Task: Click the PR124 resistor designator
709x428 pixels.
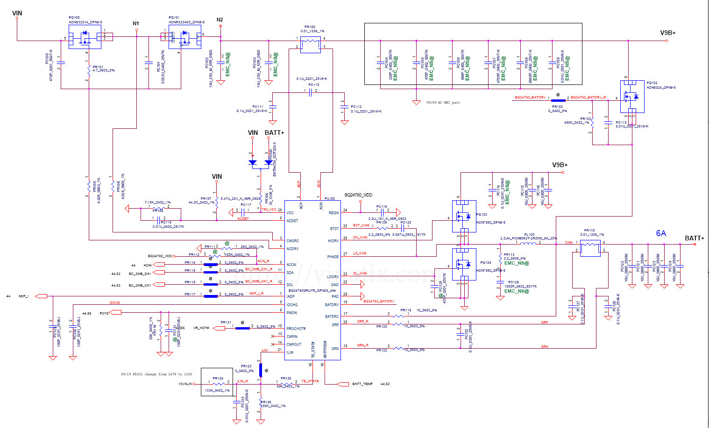Action: pos(218,379)
